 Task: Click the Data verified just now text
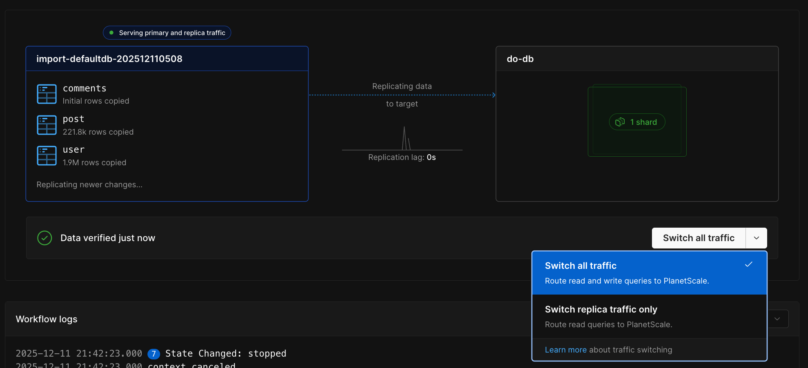[x=108, y=238]
